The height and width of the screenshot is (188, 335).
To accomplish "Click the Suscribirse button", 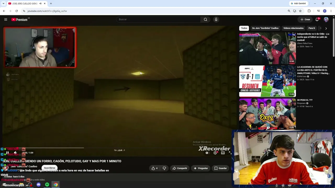I will [x=49, y=168].
